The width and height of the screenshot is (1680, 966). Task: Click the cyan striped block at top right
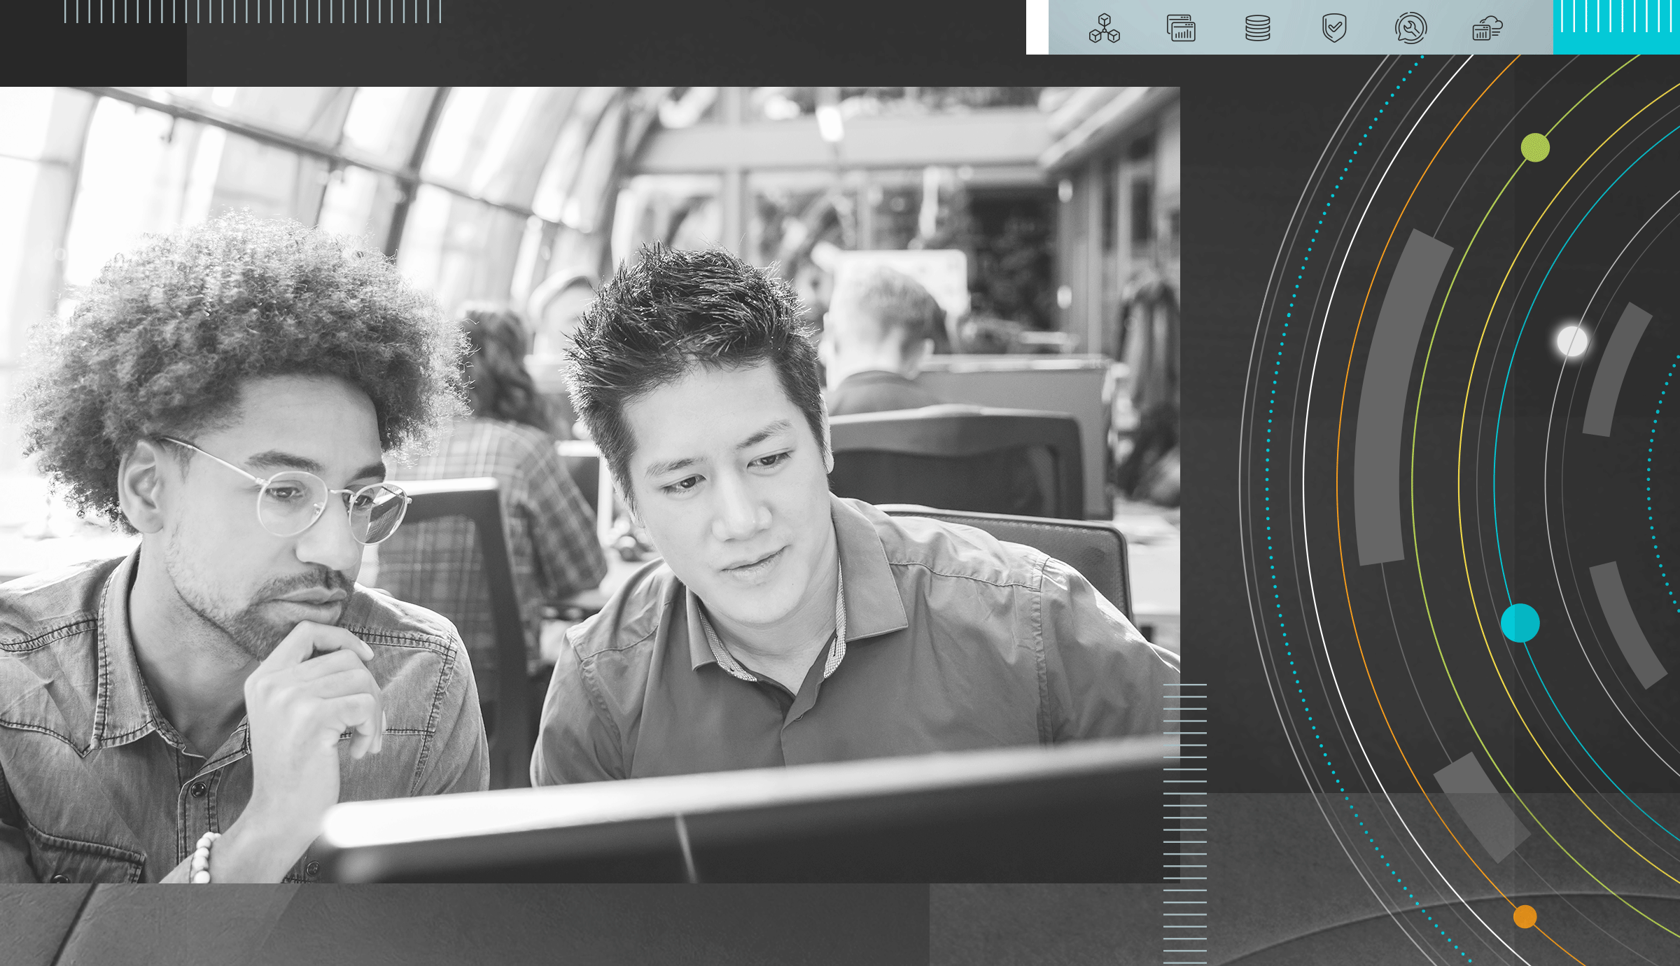pyautogui.click(x=1616, y=27)
